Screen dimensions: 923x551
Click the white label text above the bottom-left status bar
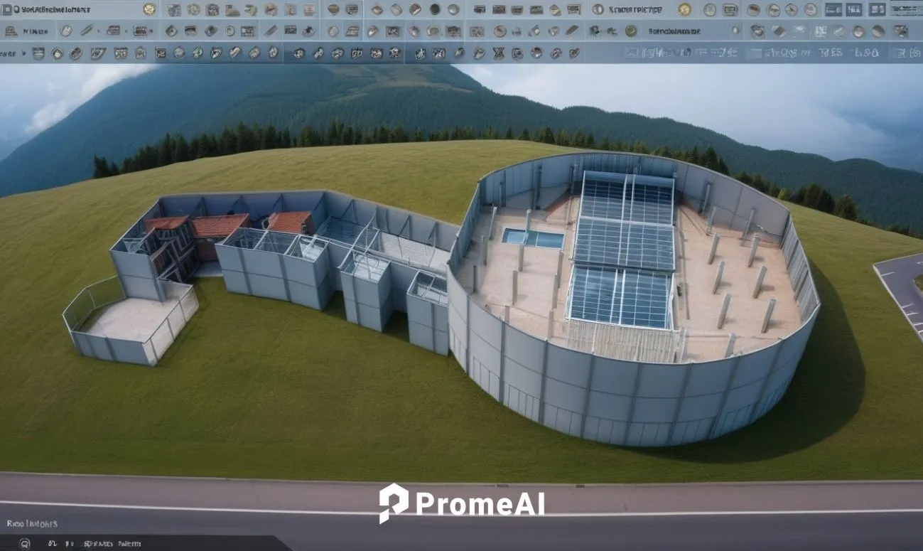pos(32,524)
